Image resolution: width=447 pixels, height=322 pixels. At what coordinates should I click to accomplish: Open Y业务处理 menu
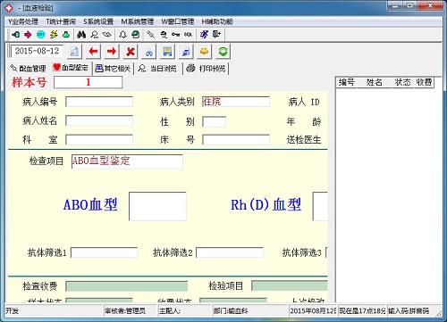click(23, 21)
